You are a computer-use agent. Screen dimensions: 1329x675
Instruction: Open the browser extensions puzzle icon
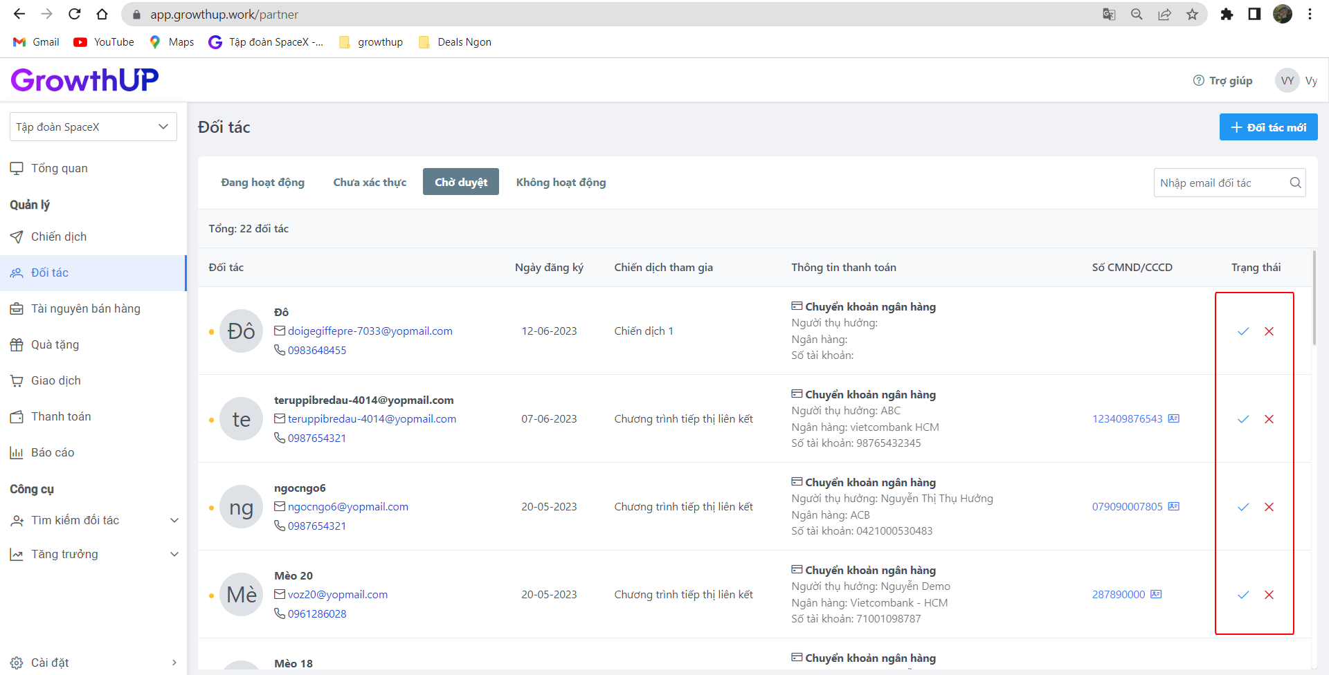(1227, 15)
